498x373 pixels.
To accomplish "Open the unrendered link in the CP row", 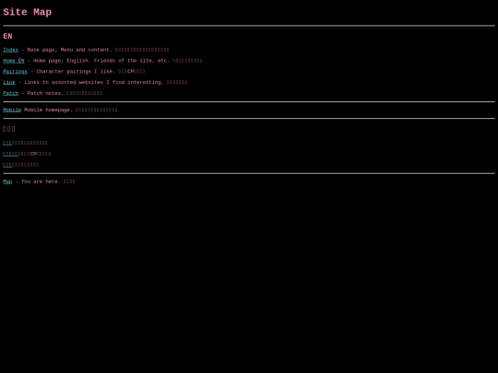I will point(10,154).
